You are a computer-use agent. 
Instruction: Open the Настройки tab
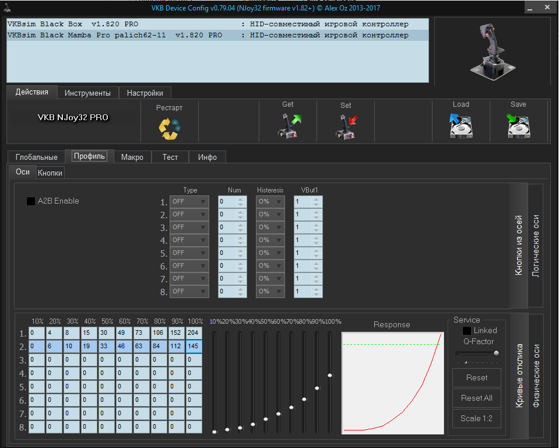145,93
